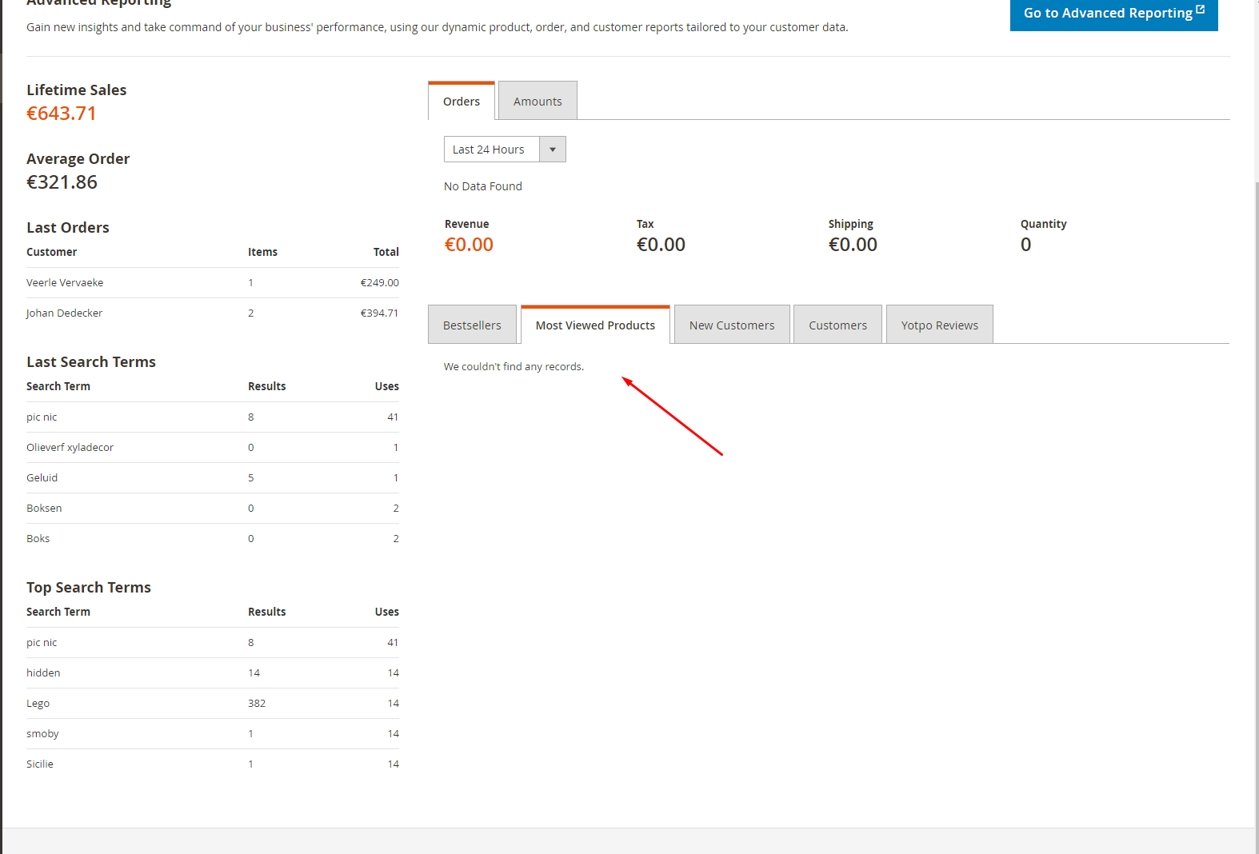Image resolution: width=1259 pixels, height=854 pixels.
Task: Open the Bestsellers tab
Action: pos(472,325)
